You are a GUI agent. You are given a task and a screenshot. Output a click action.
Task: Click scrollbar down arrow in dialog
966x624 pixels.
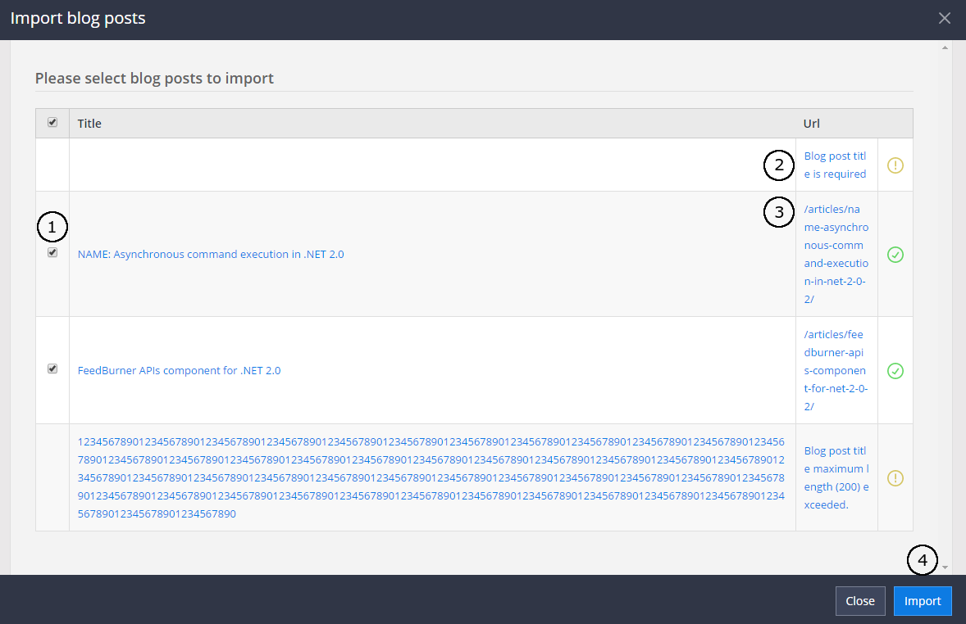[x=945, y=567]
